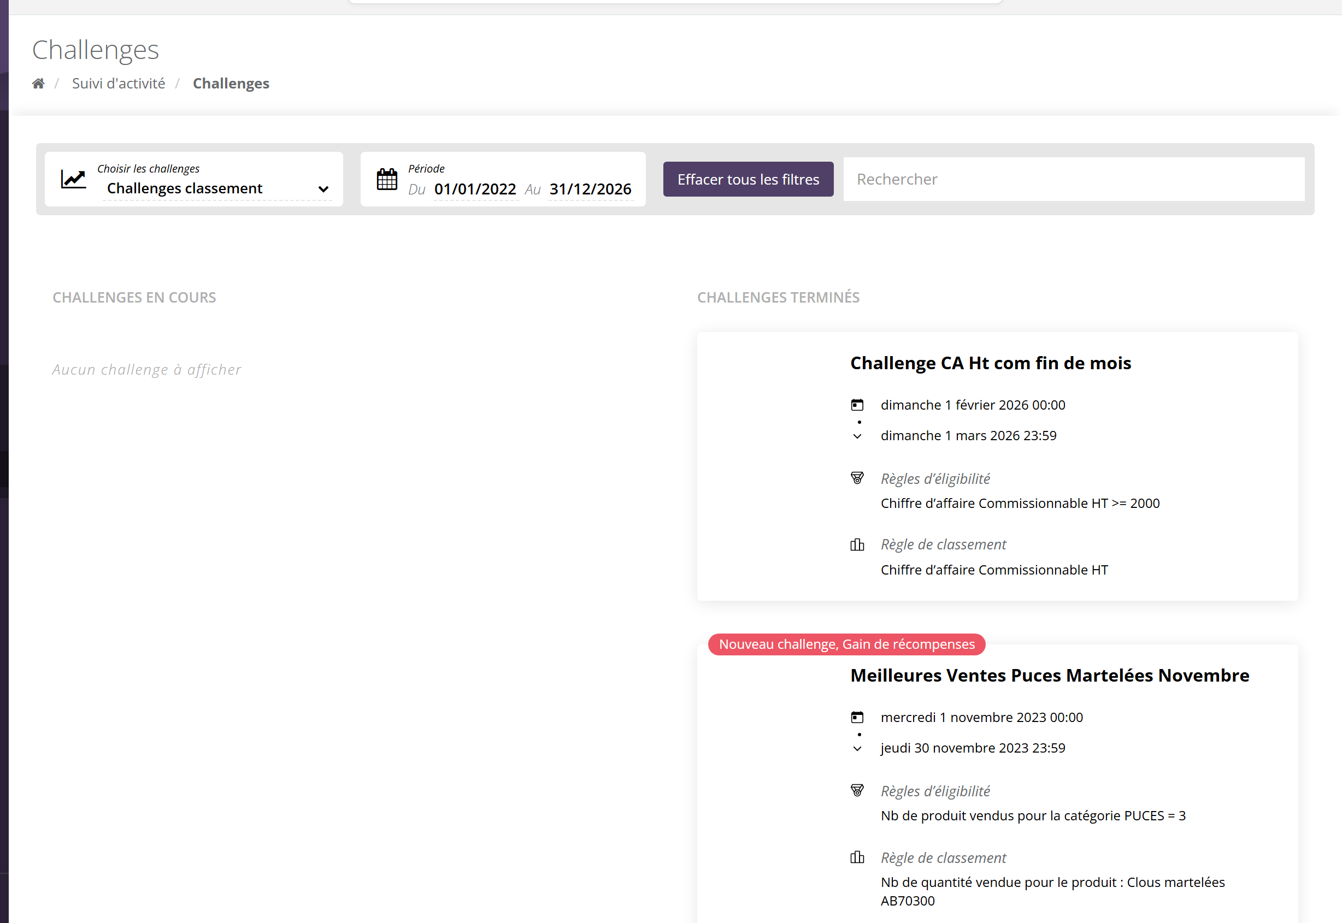Image resolution: width=1342 pixels, height=923 pixels.
Task: Click the Choisir les challenges label
Action: [x=148, y=168]
